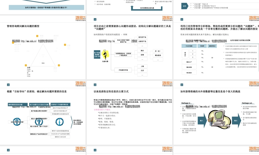Click the 北京 box
Image resolution: width=259 pixels, height=155 pixels.
point(142,71)
